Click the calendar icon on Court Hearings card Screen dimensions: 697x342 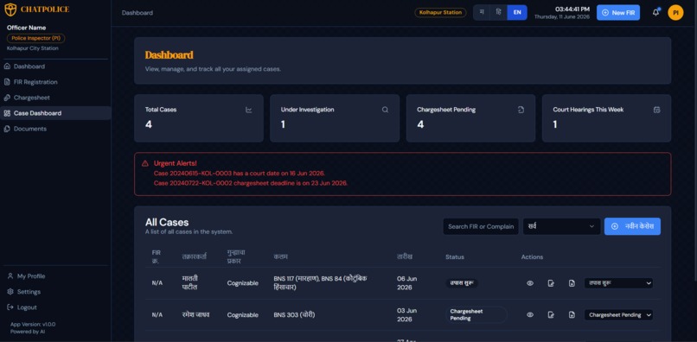coord(657,110)
